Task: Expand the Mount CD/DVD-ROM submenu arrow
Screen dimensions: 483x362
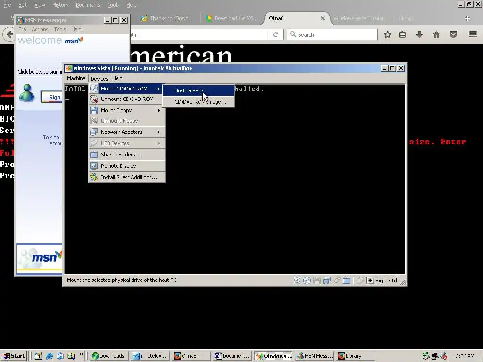Action: 159,89
